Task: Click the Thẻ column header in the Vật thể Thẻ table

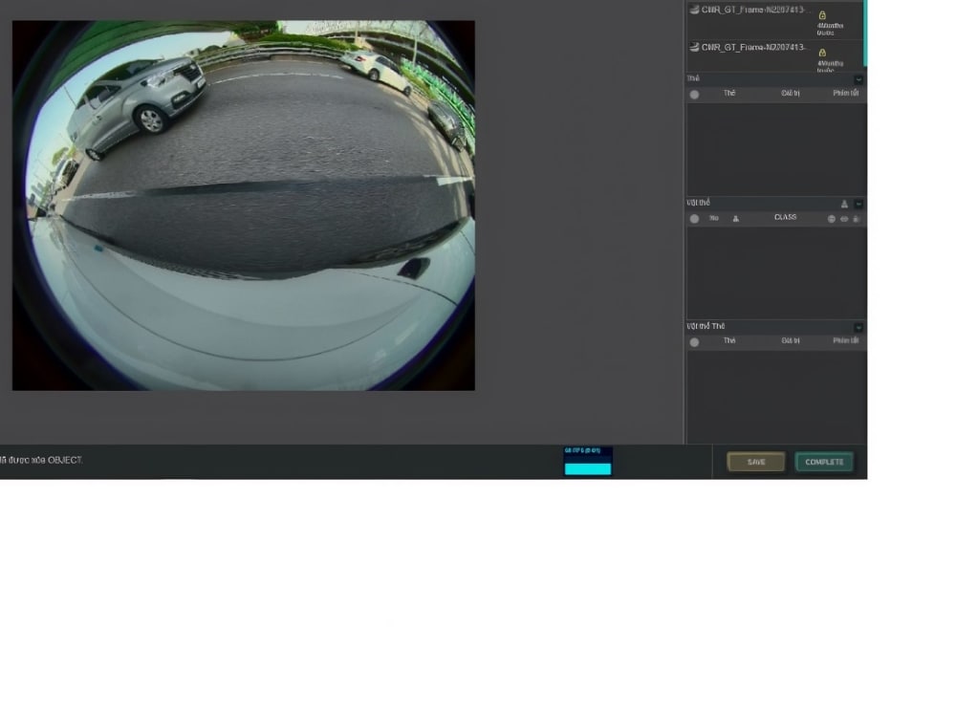Action: click(729, 341)
